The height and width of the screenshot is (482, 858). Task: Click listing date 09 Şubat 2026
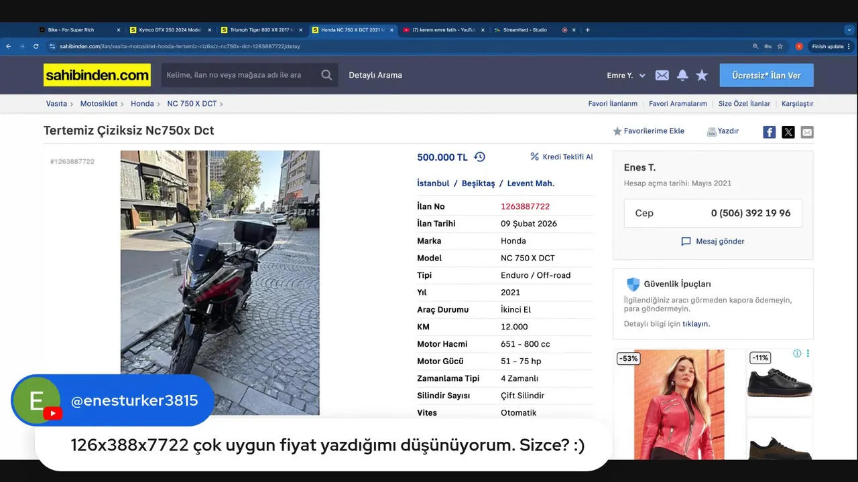click(529, 224)
